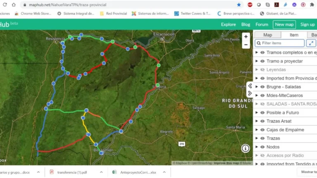Show the SALADAS - SANTA ROSA layer

point(263,104)
